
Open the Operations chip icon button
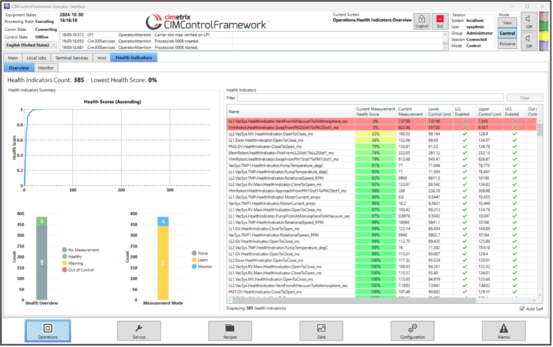click(48, 331)
